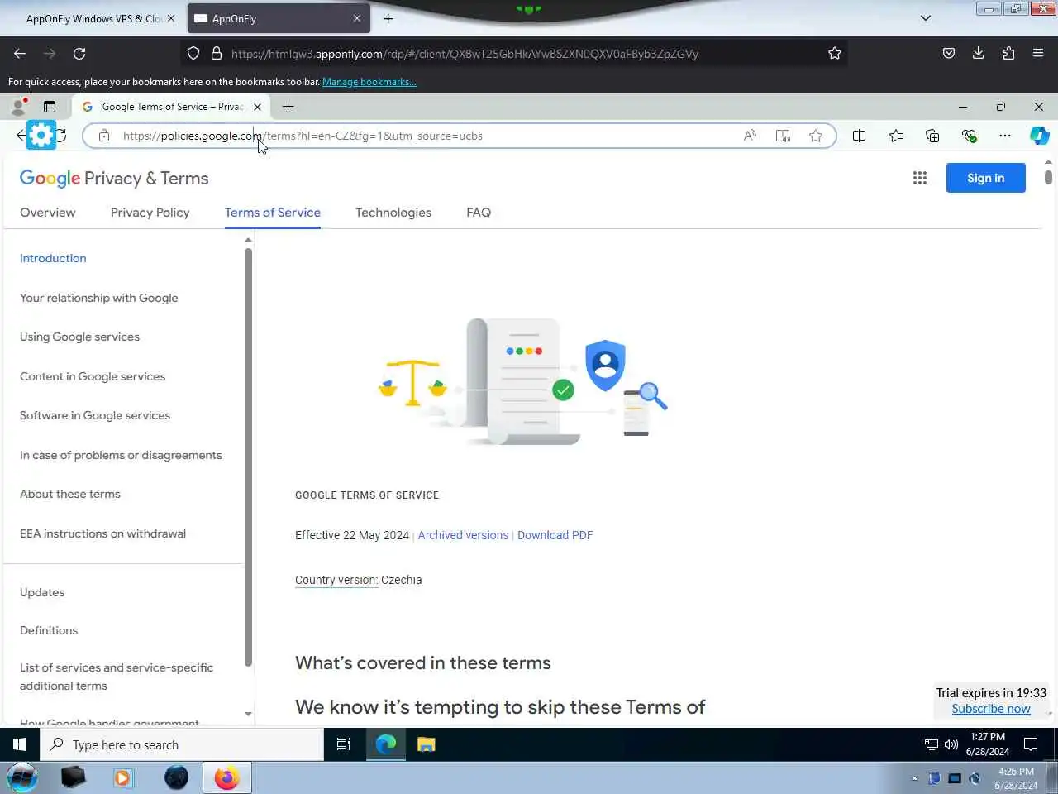This screenshot has width=1058, height=794.
Task: Open Save to Pocket icon
Action: point(949,54)
